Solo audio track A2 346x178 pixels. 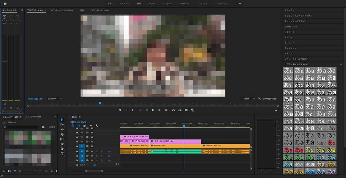[x=97, y=156]
